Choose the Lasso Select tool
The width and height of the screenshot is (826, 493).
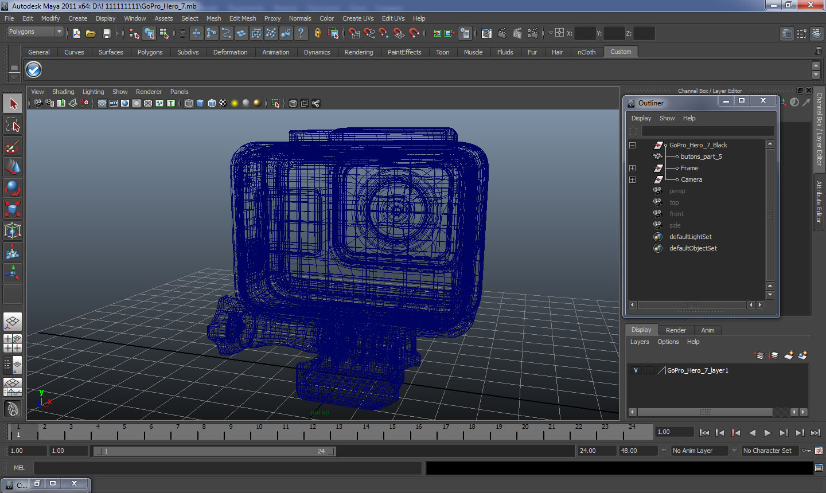point(13,125)
